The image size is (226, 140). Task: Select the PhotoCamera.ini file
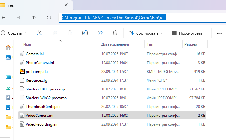pyautogui.click(x=112, y=63)
